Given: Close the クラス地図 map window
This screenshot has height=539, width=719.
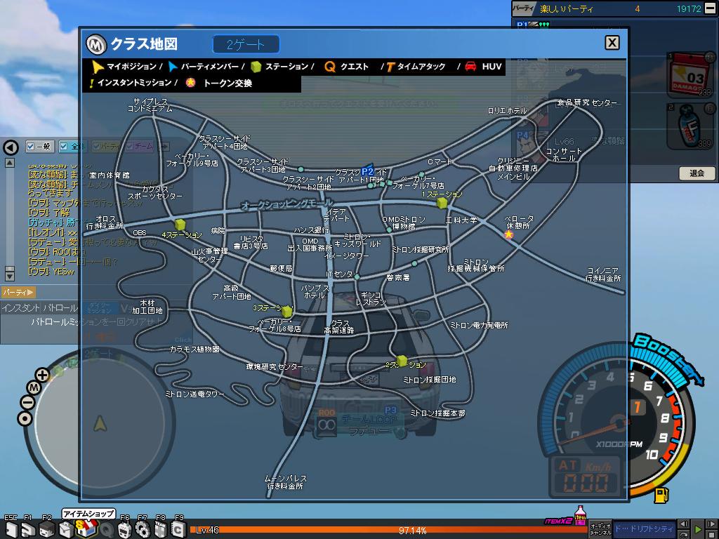Looking at the screenshot, I should click(612, 43).
